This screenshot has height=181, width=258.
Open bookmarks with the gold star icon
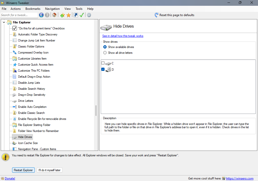(x=69, y=15)
